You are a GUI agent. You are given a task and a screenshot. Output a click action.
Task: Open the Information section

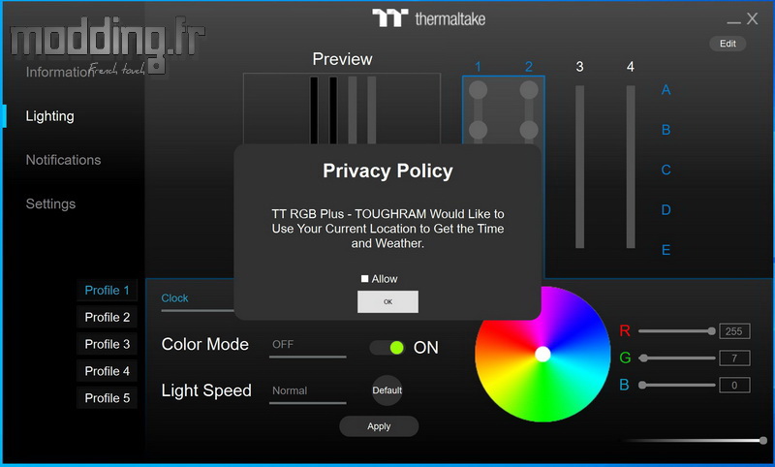59,72
